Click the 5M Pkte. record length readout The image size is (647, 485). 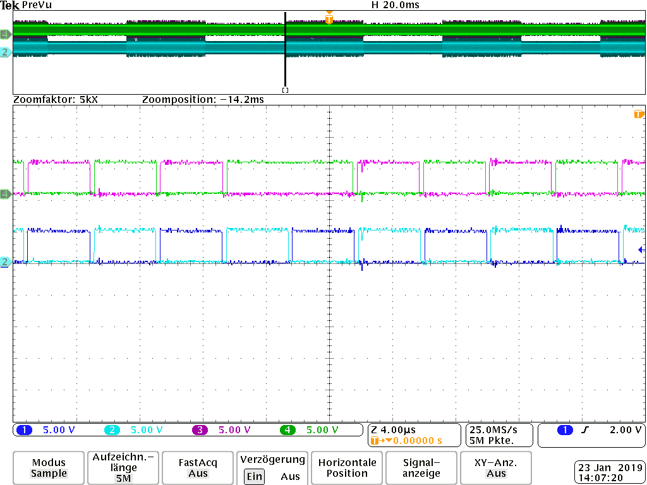point(492,441)
